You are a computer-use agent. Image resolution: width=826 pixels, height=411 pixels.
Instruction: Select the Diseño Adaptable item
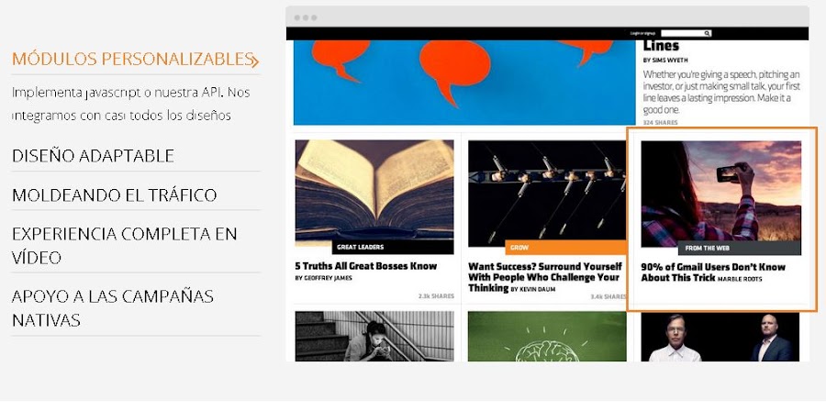(x=93, y=156)
